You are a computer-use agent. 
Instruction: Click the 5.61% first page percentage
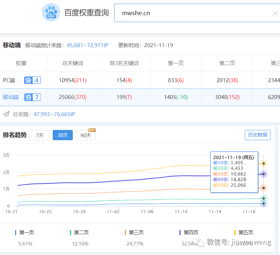tap(25, 244)
